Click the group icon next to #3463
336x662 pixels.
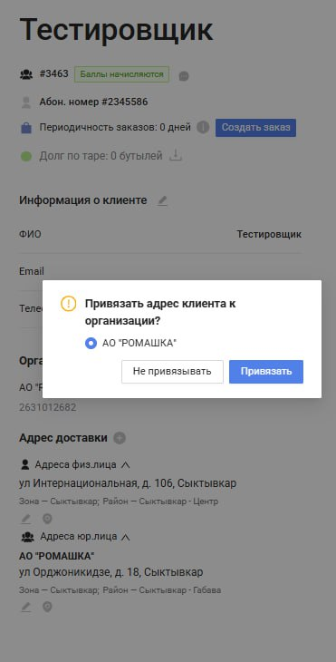click(26, 74)
